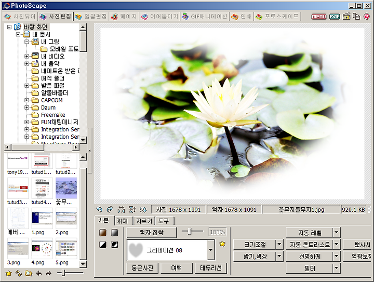Select the Freemake folder in tree
Viewport: 374px width, 282px height.
pos(53,115)
